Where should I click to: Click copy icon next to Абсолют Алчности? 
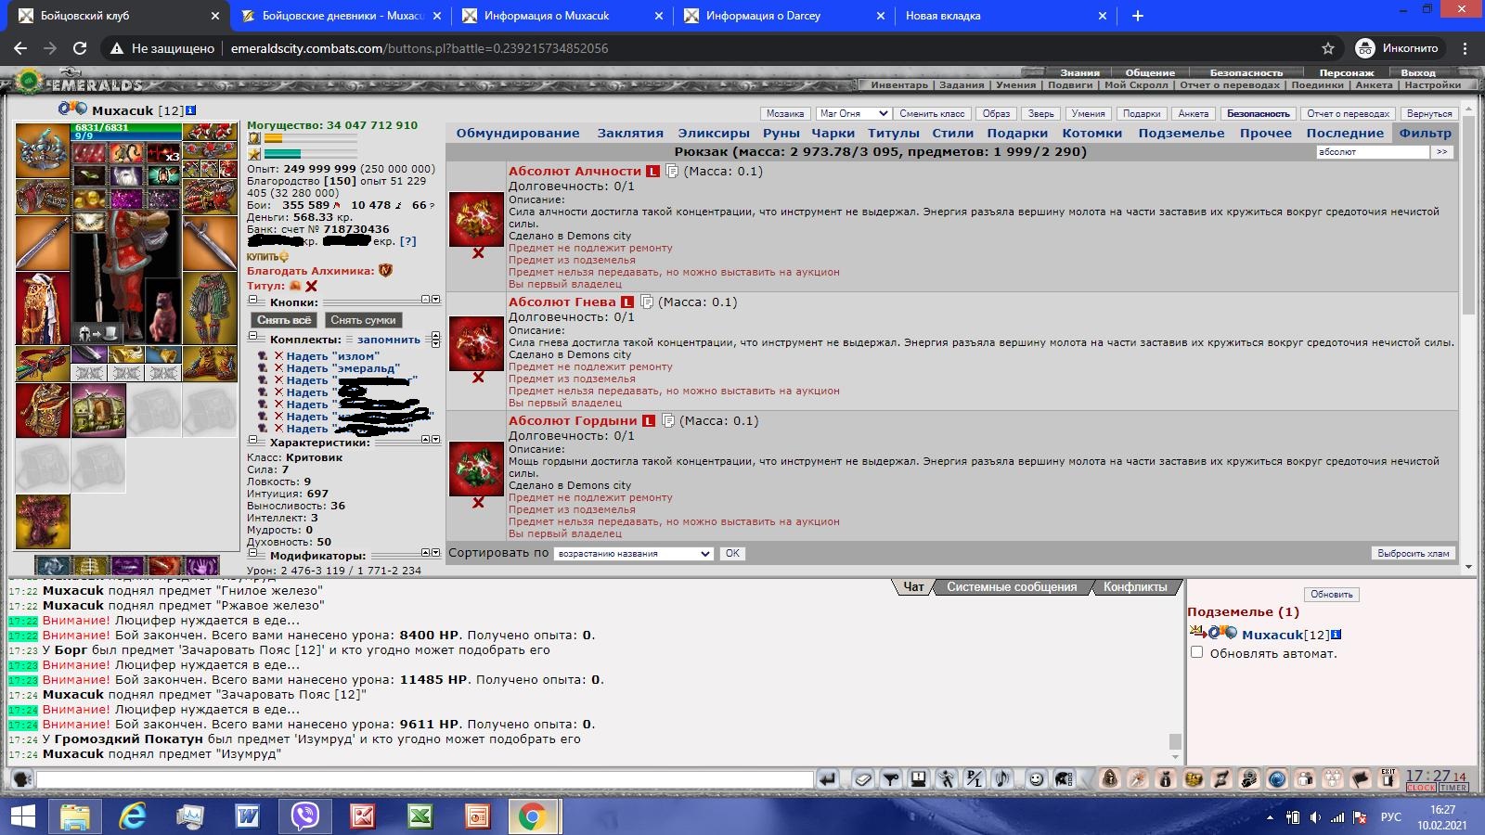672,171
